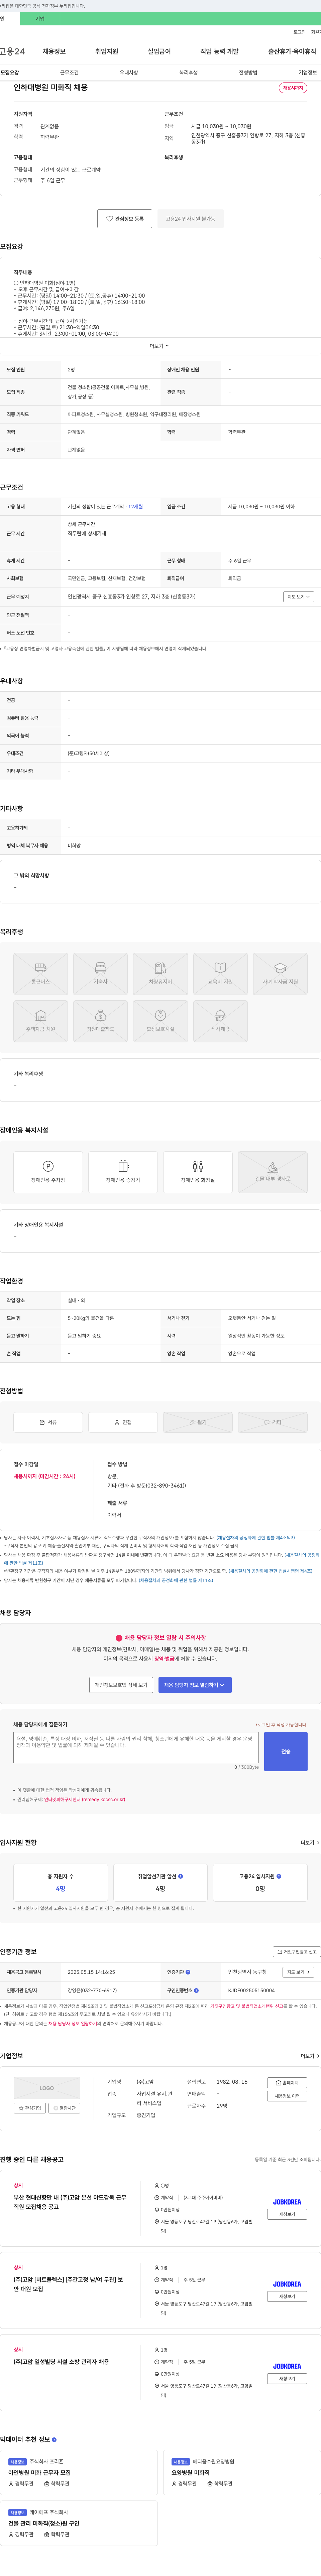Screen dimensions: 321x2576
Task: Go to the 고용24 home logo
Action: pos(12,51)
